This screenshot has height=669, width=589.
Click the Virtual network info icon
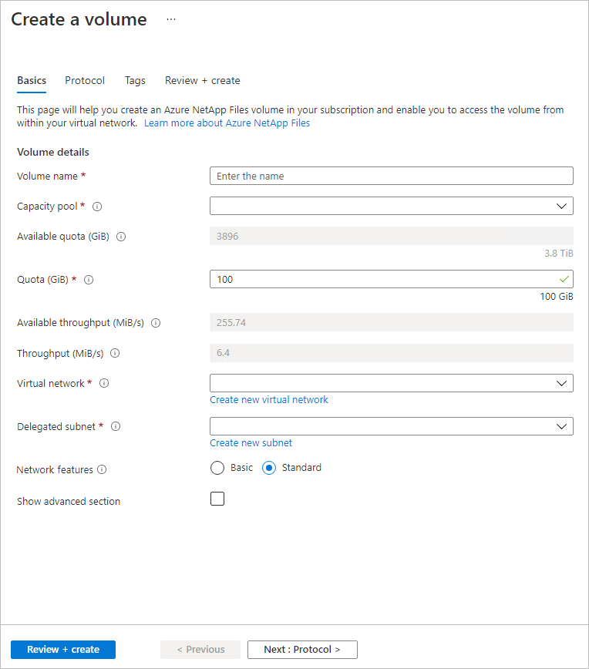pyautogui.click(x=104, y=383)
